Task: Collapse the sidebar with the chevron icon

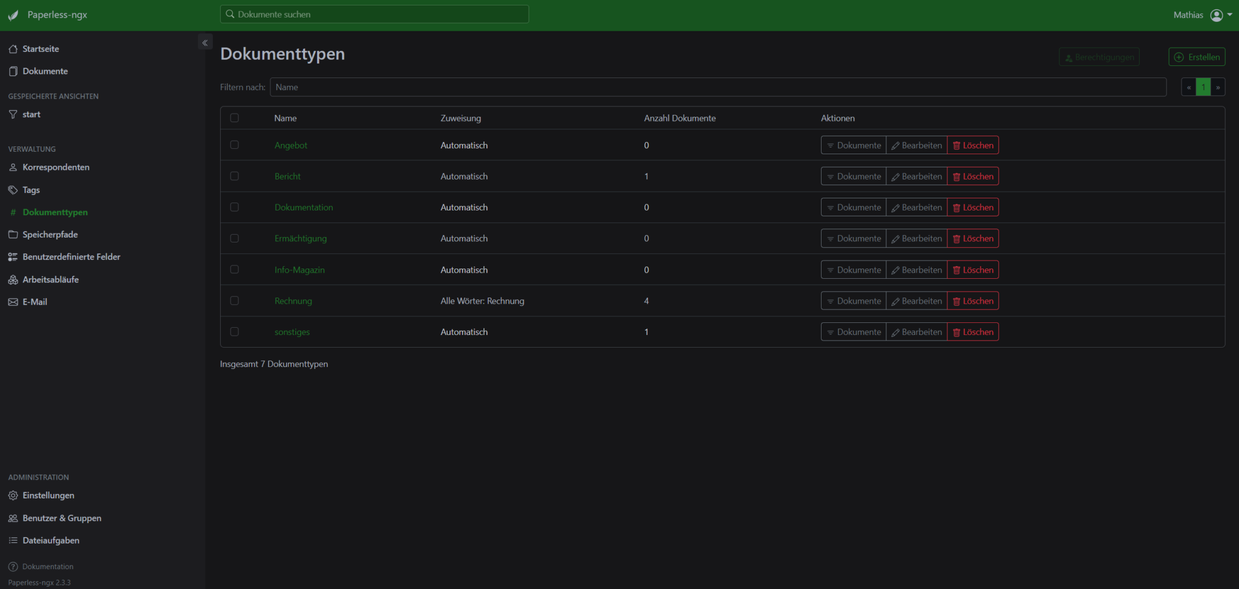Action: 205,42
